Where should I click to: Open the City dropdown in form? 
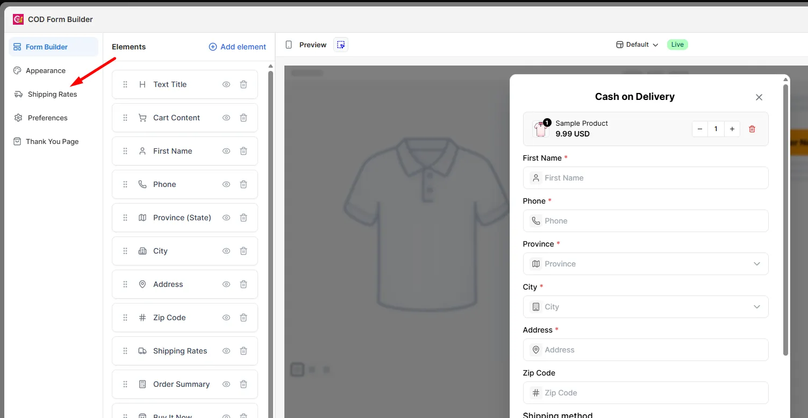pos(646,307)
